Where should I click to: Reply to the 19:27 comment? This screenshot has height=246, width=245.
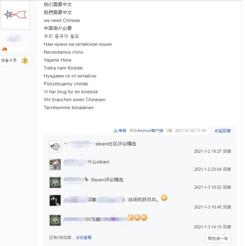tap(227, 151)
